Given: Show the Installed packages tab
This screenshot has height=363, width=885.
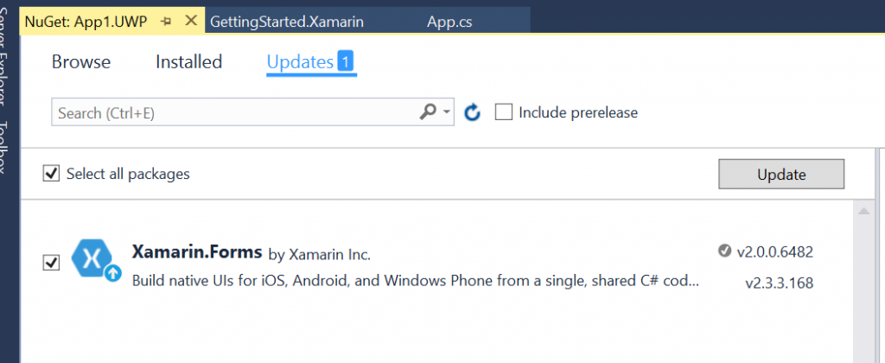Looking at the screenshot, I should point(189,61).
